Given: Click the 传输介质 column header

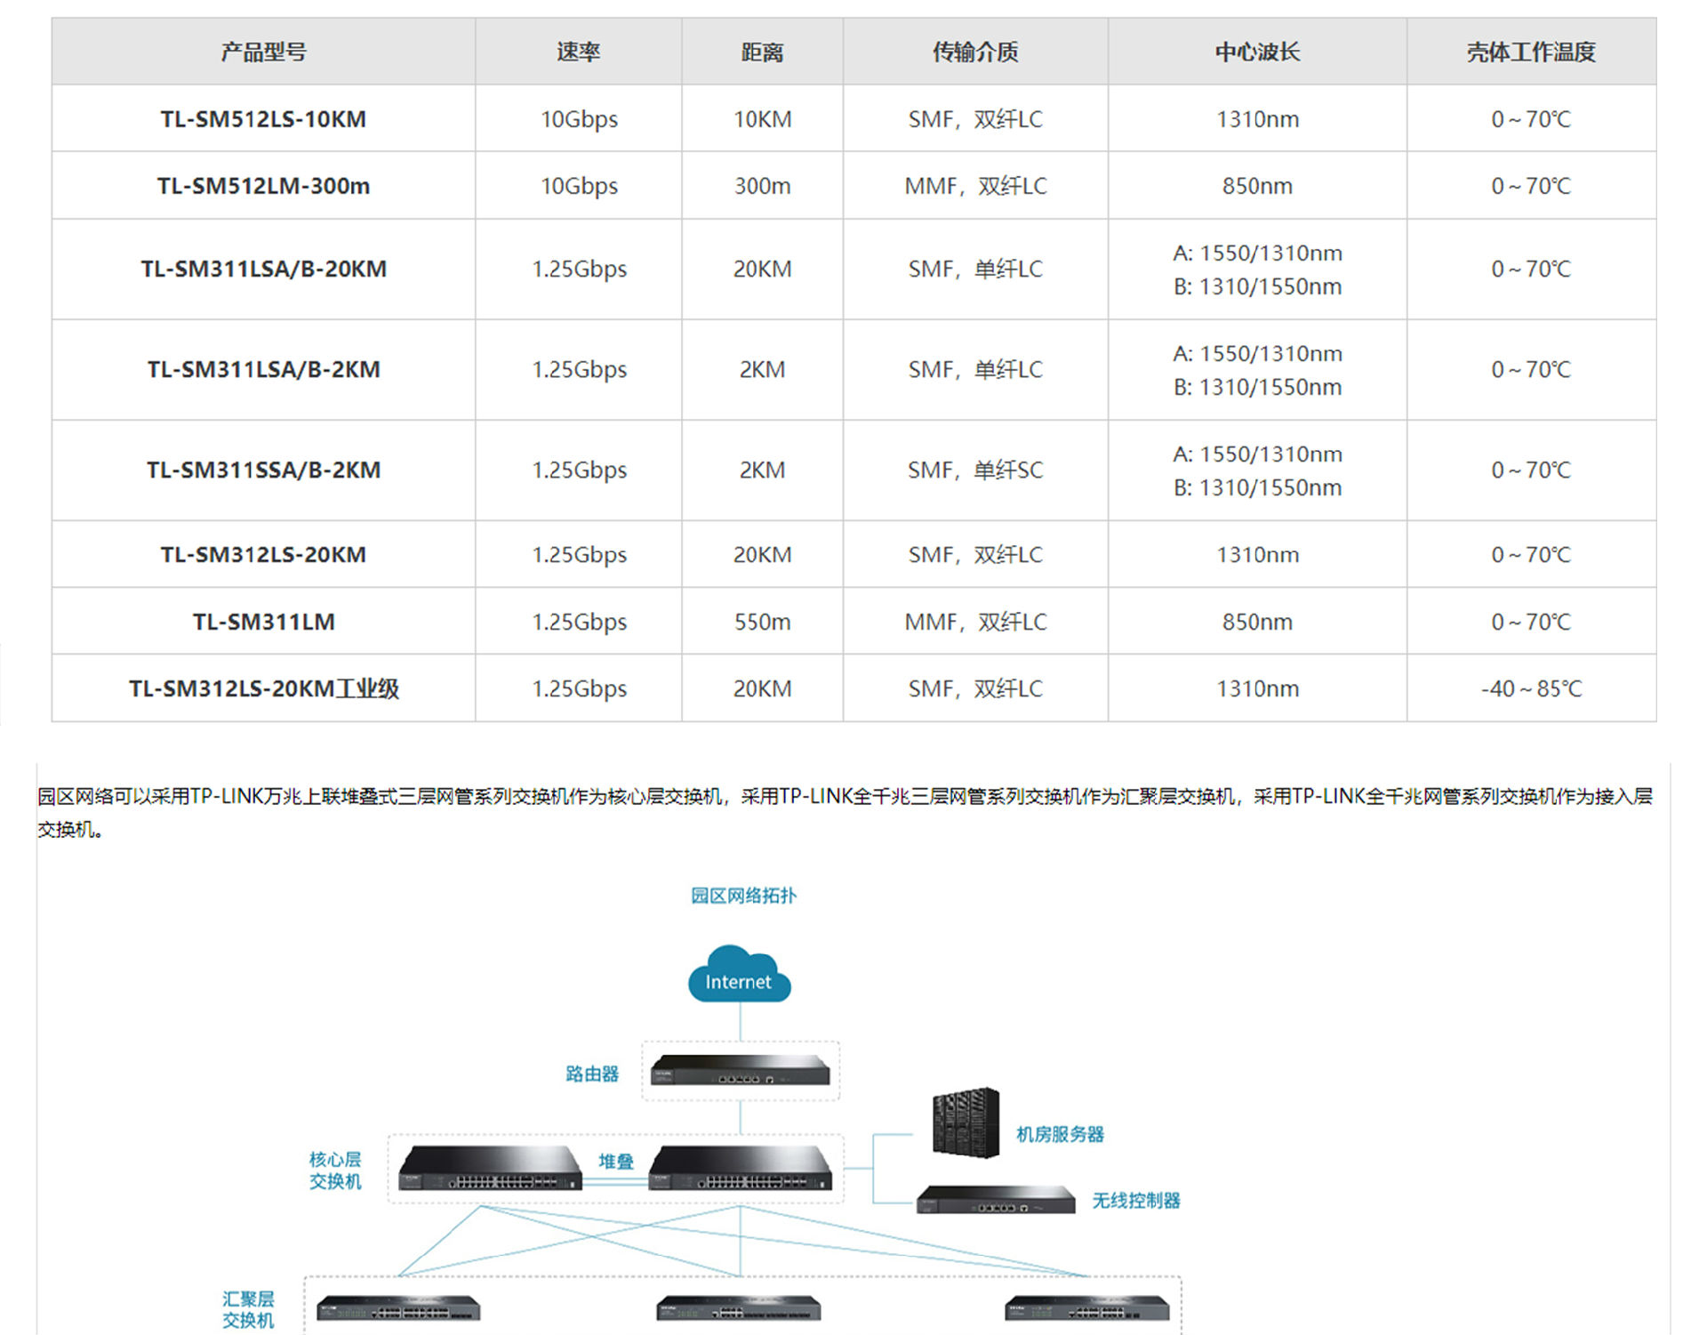Looking at the screenshot, I should click(975, 52).
